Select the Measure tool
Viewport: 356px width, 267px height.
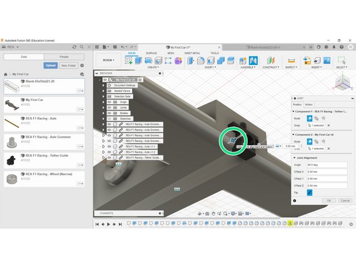291,61
